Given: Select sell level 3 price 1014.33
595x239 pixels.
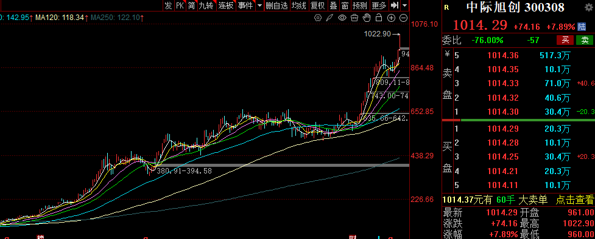Looking at the screenshot, I should (503, 83).
